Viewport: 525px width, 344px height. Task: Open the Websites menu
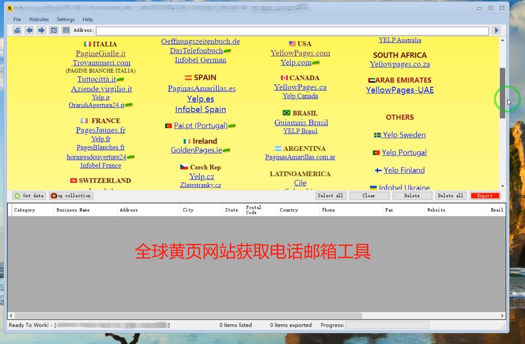pos(38,19)
